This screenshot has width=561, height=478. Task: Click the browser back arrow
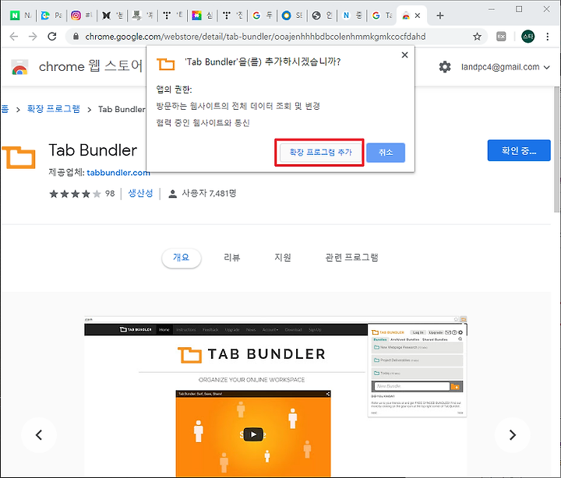pyautogui.click(x=14, y=37)
